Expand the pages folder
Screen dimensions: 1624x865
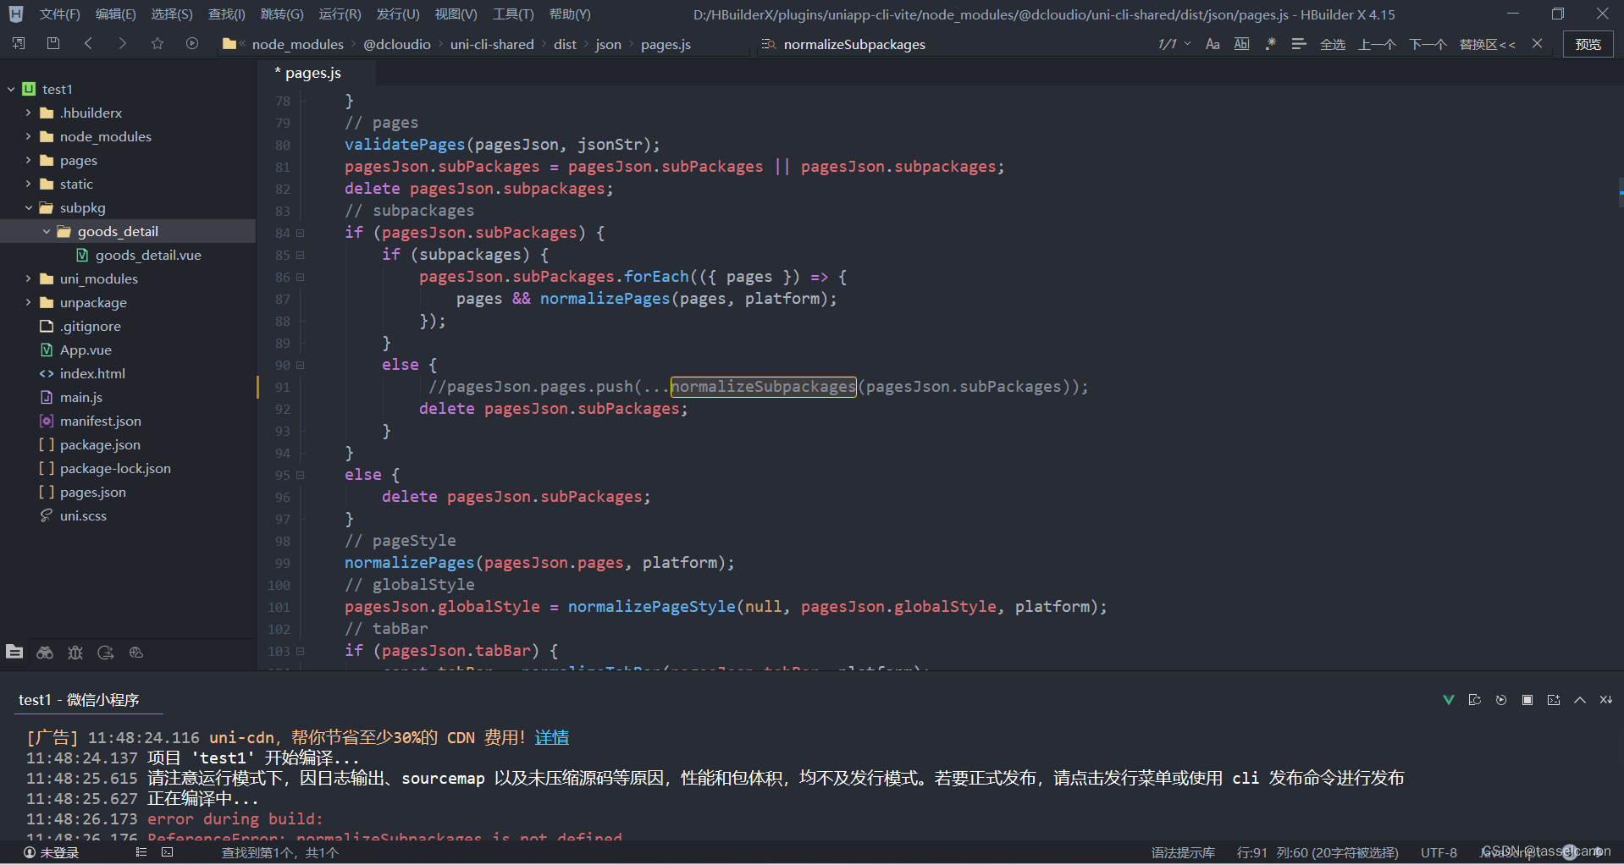pos(28,160)
